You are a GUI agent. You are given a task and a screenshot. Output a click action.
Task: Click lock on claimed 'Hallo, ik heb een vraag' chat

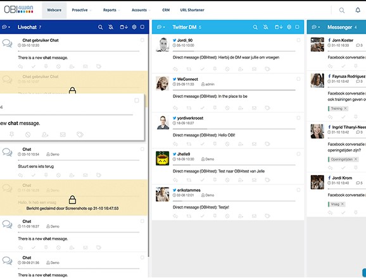72,200
